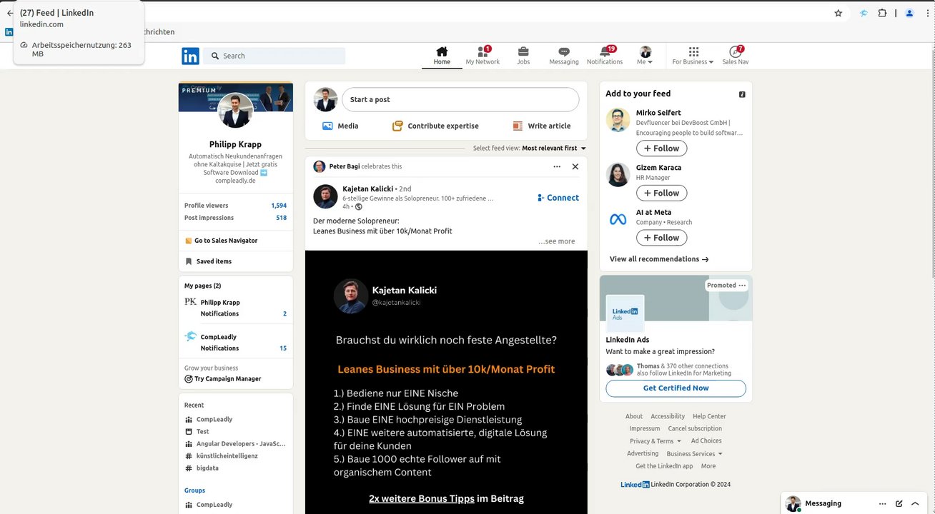Open the Promoted ad options menu
The height and width of the screenshot is (514, 935).
point(743,286)
